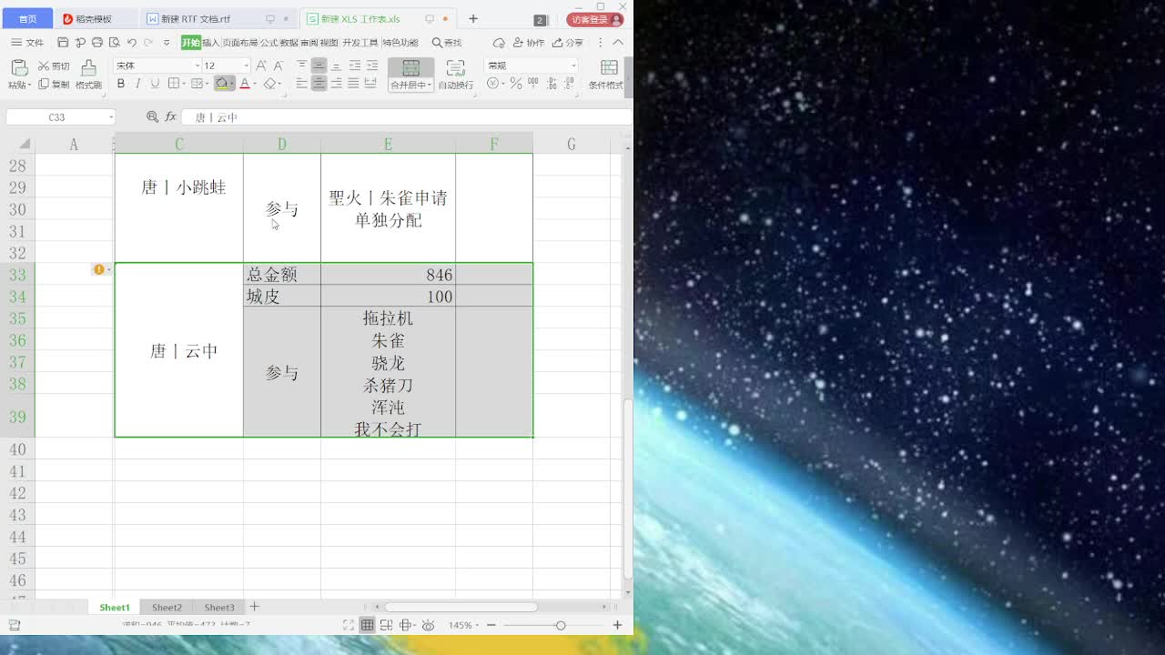Click the Collaborate (协作) button
Screen dimensions: 1165x655
[x=529, y=43]
